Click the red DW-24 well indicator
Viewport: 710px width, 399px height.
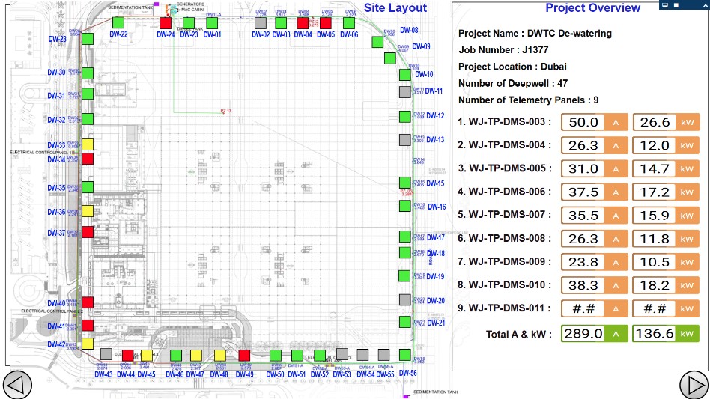(x=166, y=23)
